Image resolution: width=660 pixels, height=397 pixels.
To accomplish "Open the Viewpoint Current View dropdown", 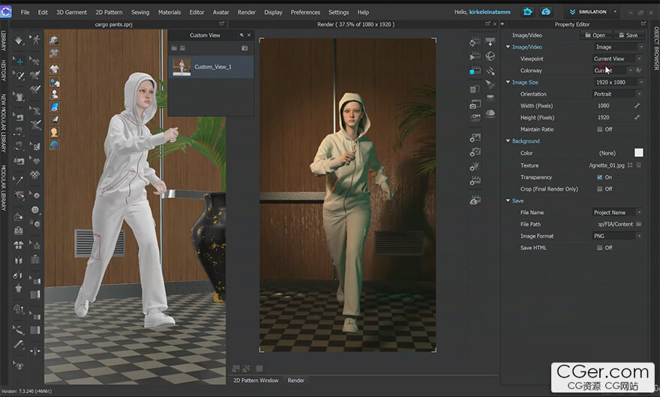I will (x=617, y=59).
